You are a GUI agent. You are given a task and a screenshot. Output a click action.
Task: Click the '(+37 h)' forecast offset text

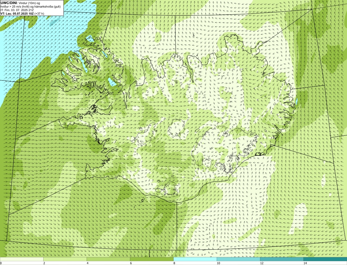point(40,14)
